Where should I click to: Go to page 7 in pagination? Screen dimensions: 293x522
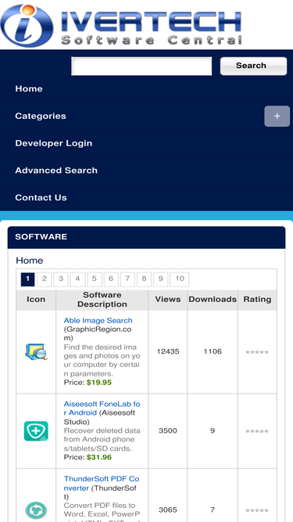point(127,279)
